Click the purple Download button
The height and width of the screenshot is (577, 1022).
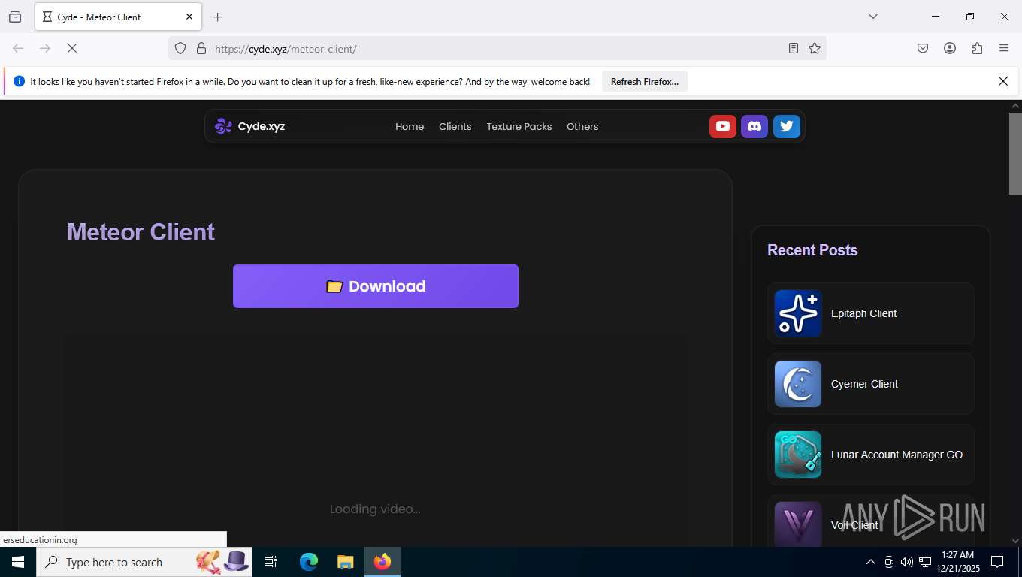click(376, 286)
